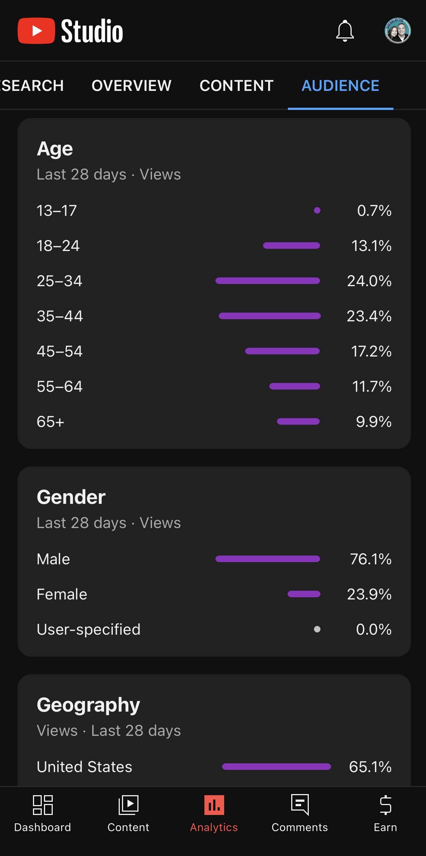
Task: Open the Comments icon in bottom bar
Action: 300,805
